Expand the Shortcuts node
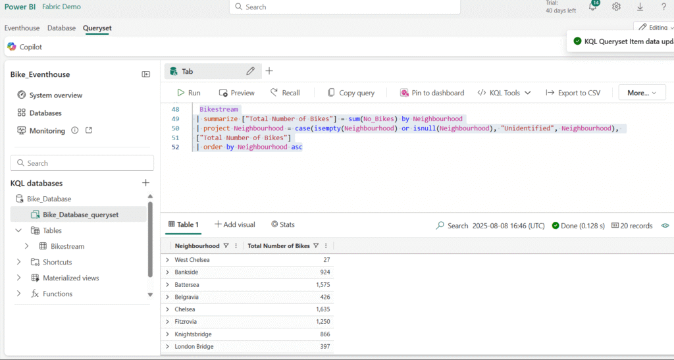 pyautogui.click(x=18, y=262)
